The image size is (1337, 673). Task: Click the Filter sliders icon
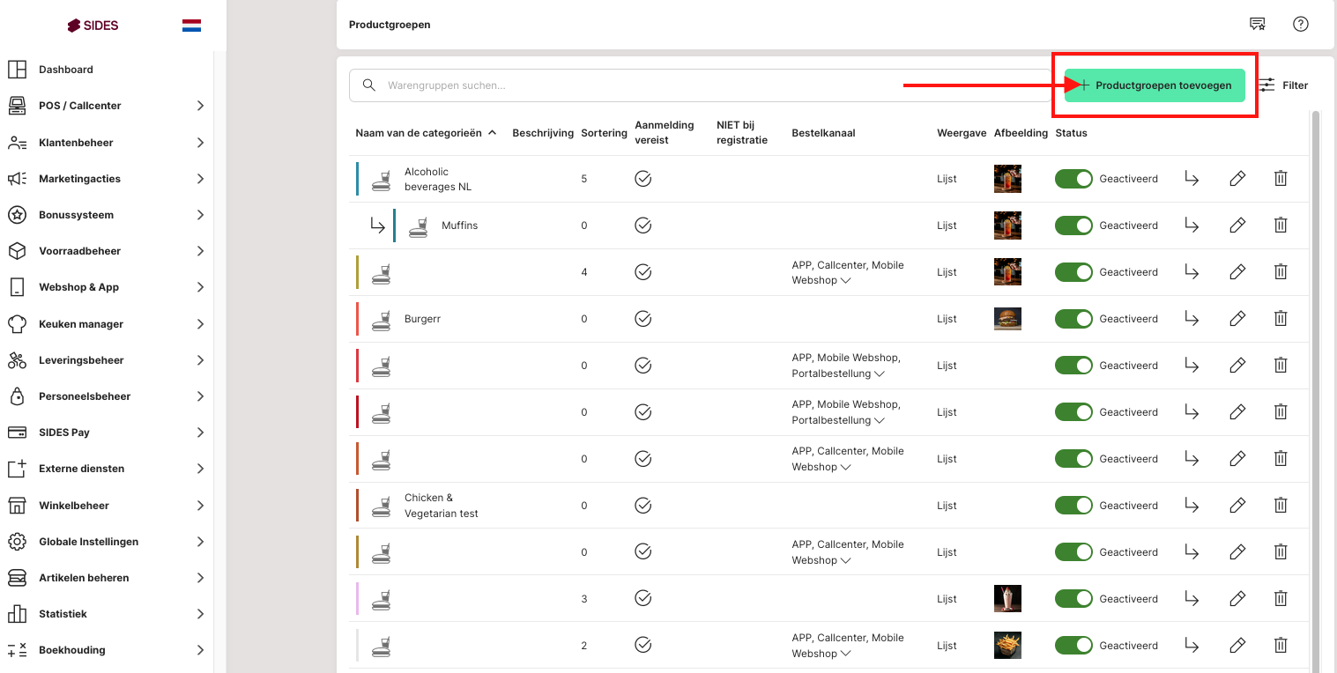click(x=1266, y=85)
